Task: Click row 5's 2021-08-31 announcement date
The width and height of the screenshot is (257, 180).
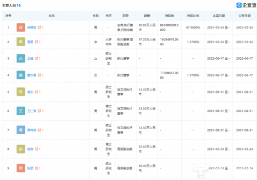Action: tap(244, 92)
